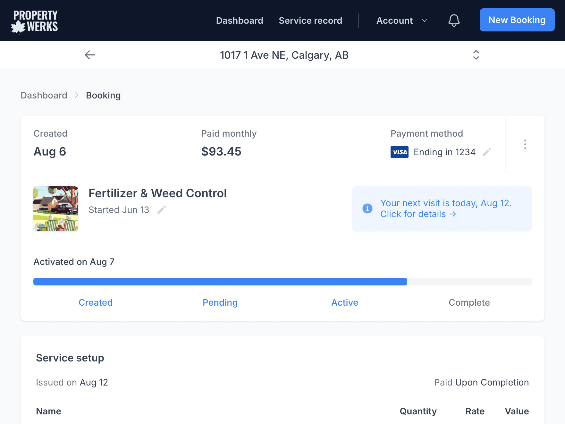This screenshot has height=424, width=565.
Task: Select the Complete status step
Action: 469,302
